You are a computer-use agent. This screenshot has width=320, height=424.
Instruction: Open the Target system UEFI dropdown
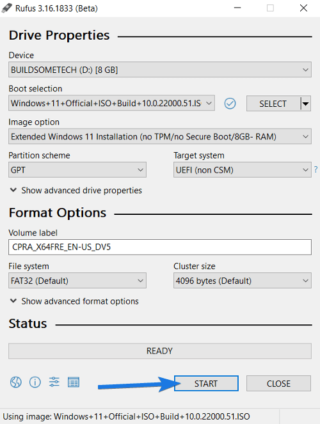click(x=243, y=170)
